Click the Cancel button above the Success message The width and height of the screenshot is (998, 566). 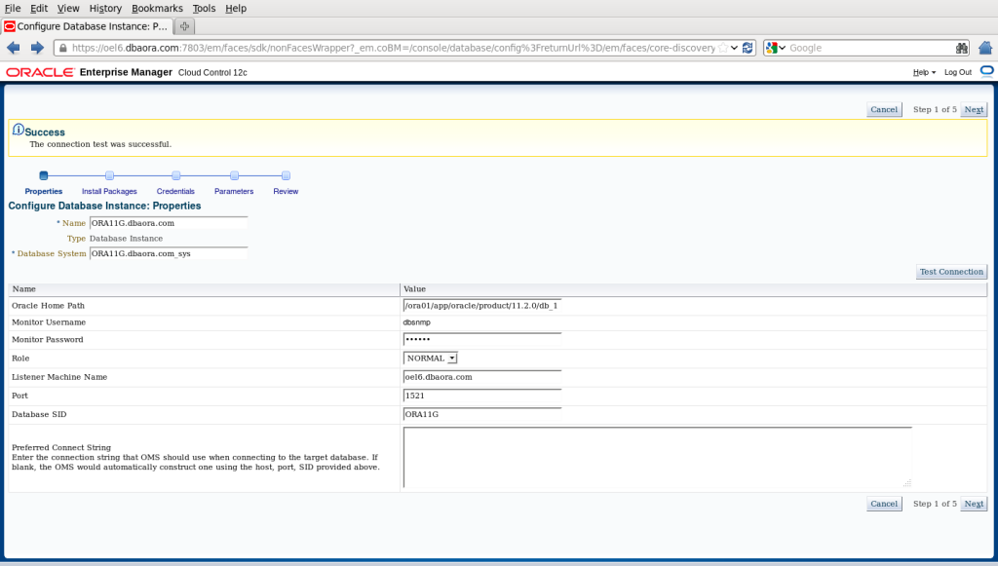click(884, 109)
